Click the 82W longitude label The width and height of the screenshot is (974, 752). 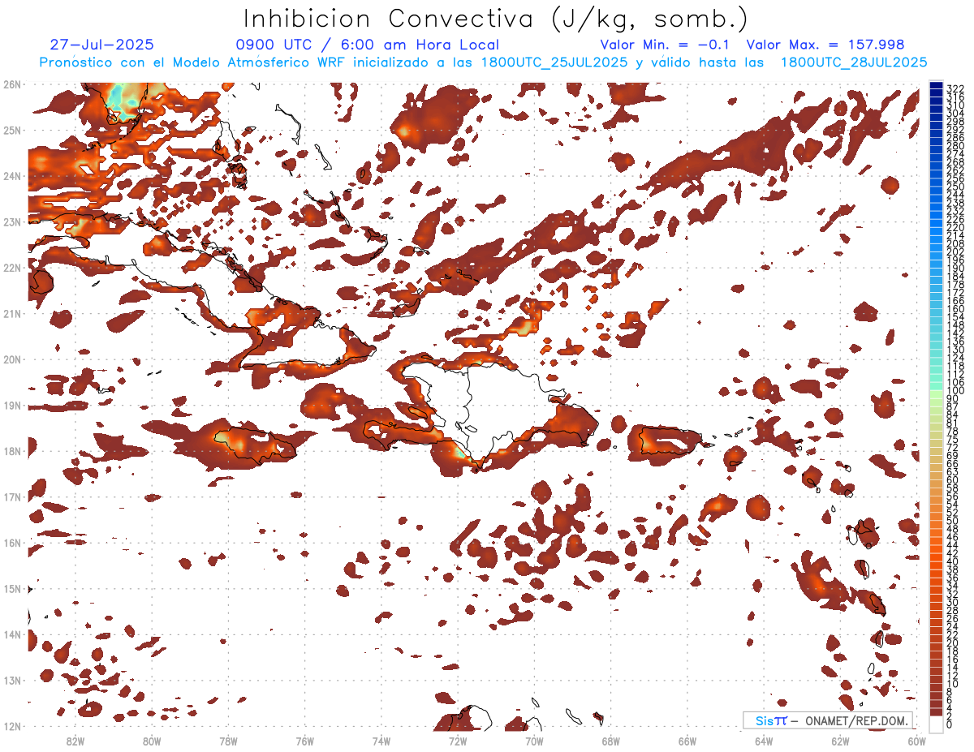click(x=75, y=741)
